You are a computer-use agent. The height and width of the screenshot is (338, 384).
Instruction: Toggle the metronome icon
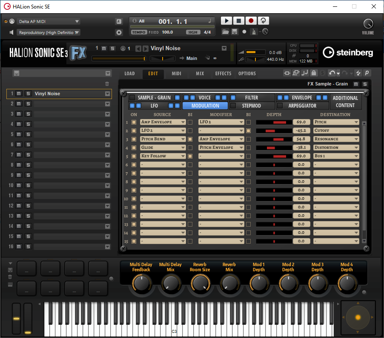(x=254, y=31)
